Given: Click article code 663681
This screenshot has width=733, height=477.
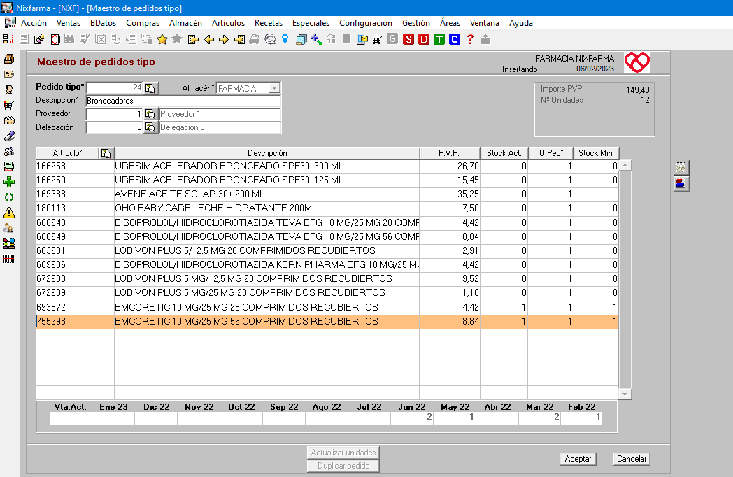Looking at the screenshot, I should [52, 250].
